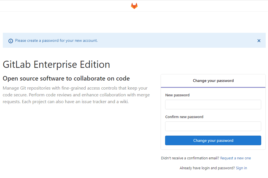Click the 'GitLab Enterprise Edition' heading
The image size is (268, 178).
(x=56, y=65)
